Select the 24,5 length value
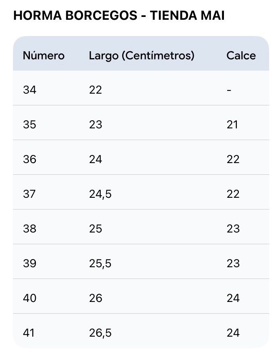Viewport: 278px width, 354px height. (x=100, y=194)
